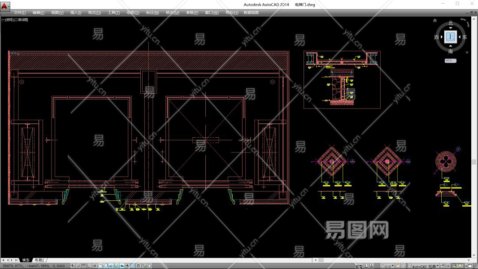Open the 1:1 annotation scale dropdown
This screenshot has height=269, width=478.
pos(387,266)
